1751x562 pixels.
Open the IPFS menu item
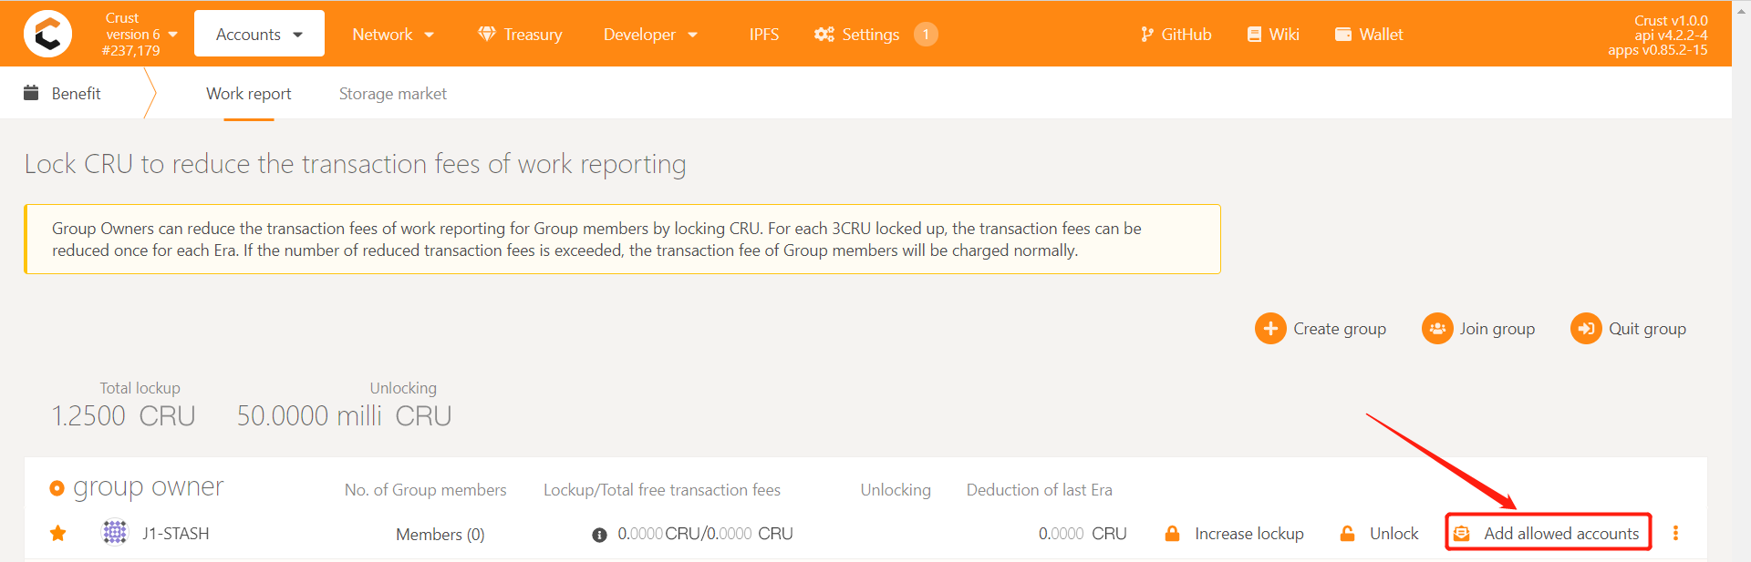pyautogui.click(x=764, y=34)
